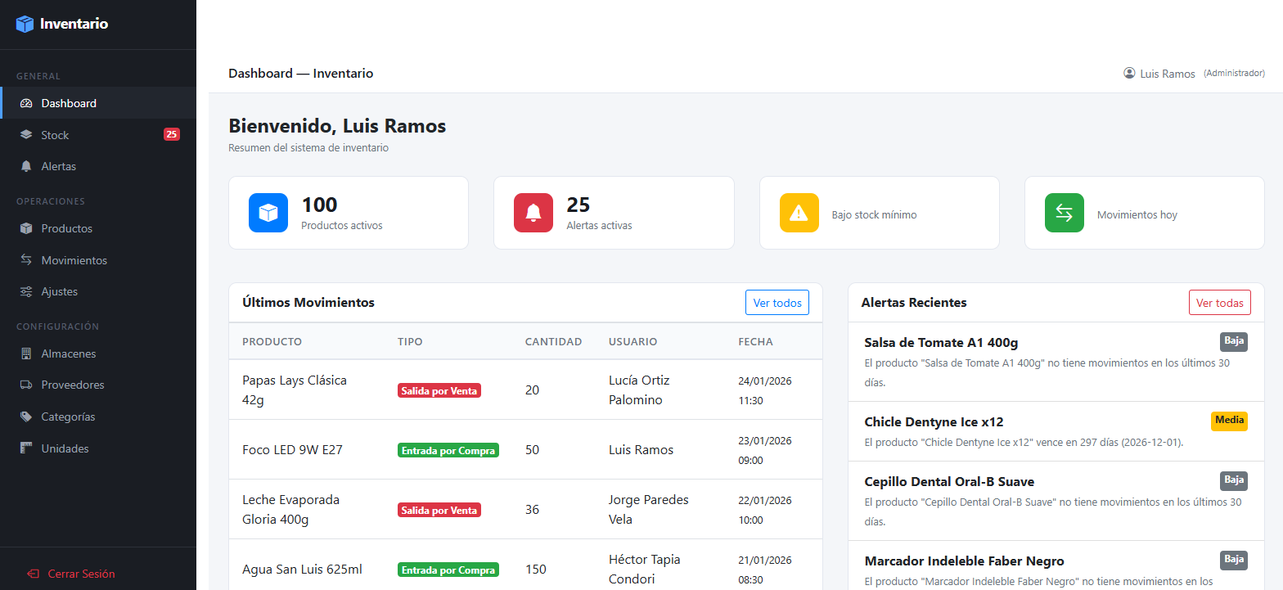Navigate to Movimientos in the sidebar

(x=74, y=260)
